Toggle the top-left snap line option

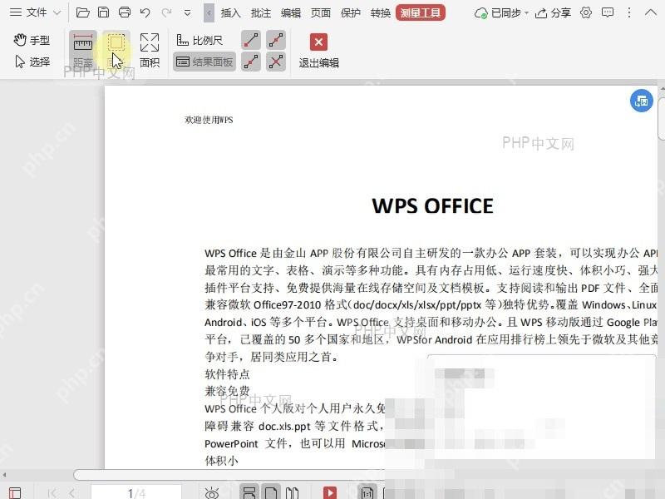point(251,40)
